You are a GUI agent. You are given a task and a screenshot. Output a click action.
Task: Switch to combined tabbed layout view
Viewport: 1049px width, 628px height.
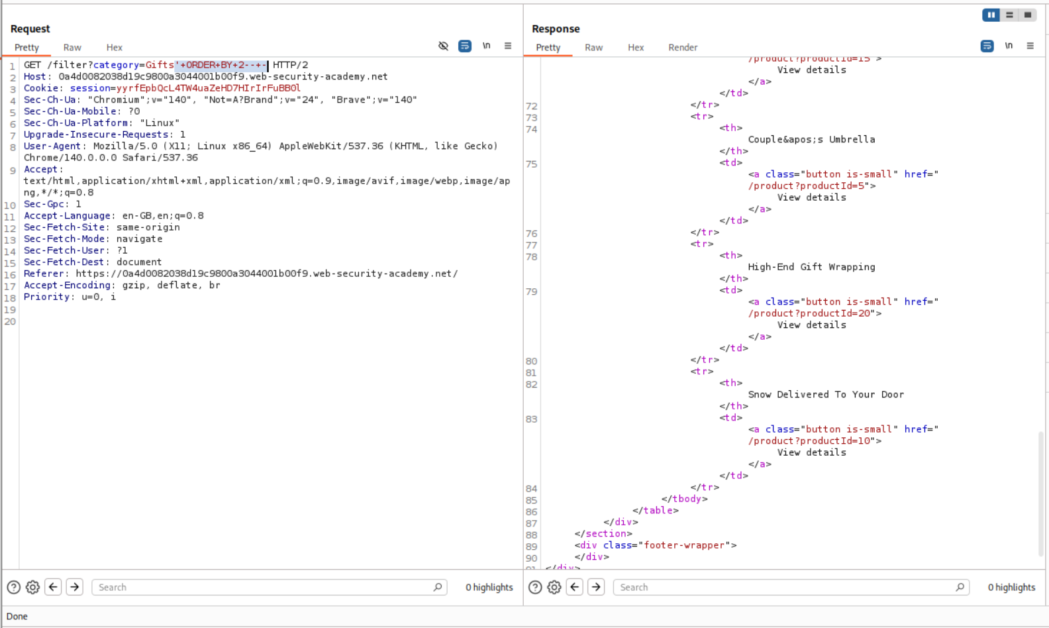[1028, 15]
